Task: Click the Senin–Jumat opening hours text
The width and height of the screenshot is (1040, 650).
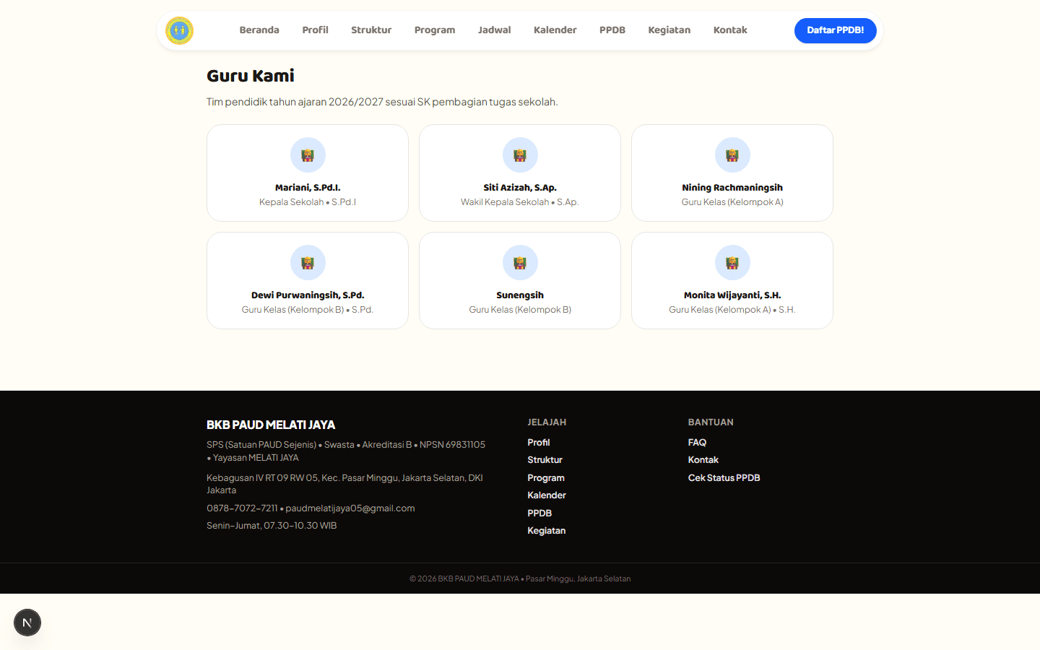Action: tap(272, 526)
